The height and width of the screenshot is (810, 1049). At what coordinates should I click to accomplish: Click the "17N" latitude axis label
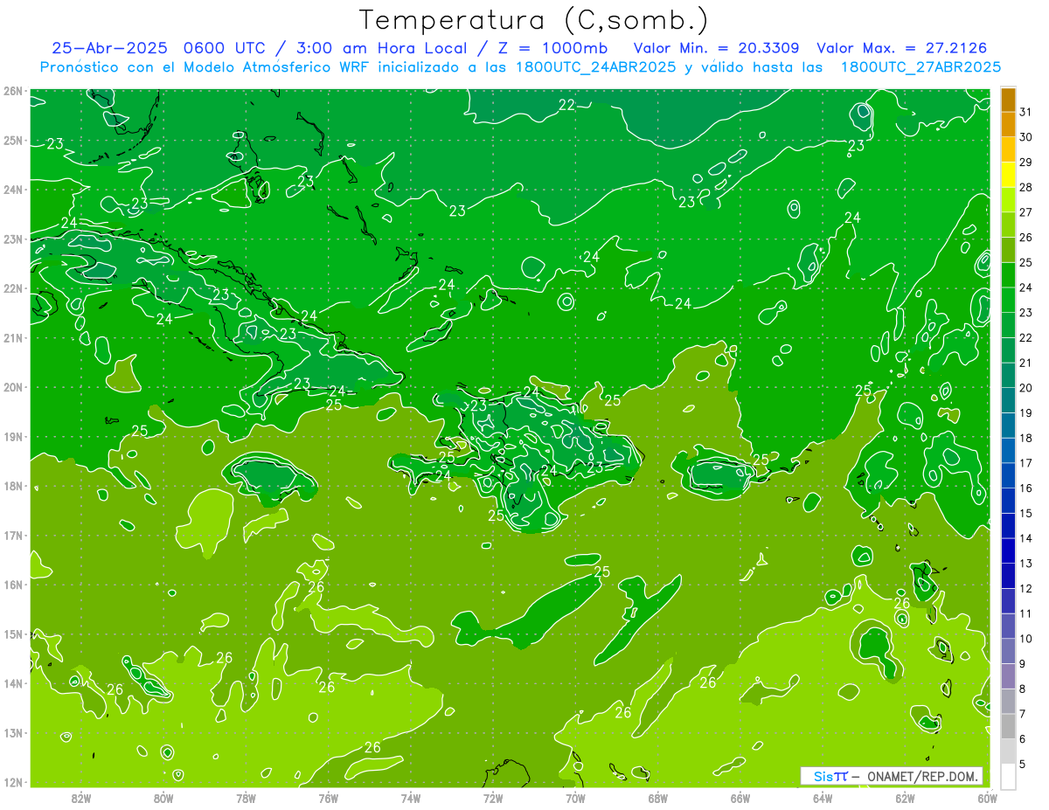(13, 536)
